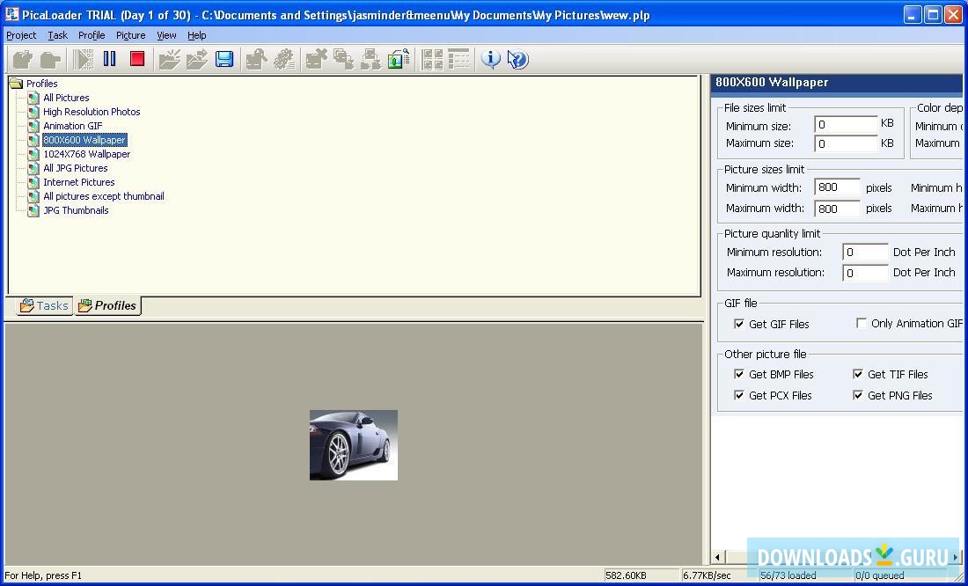The image size is (968, 586).
Task: Click the Profiles root folder node
Action: pos(41,84)
